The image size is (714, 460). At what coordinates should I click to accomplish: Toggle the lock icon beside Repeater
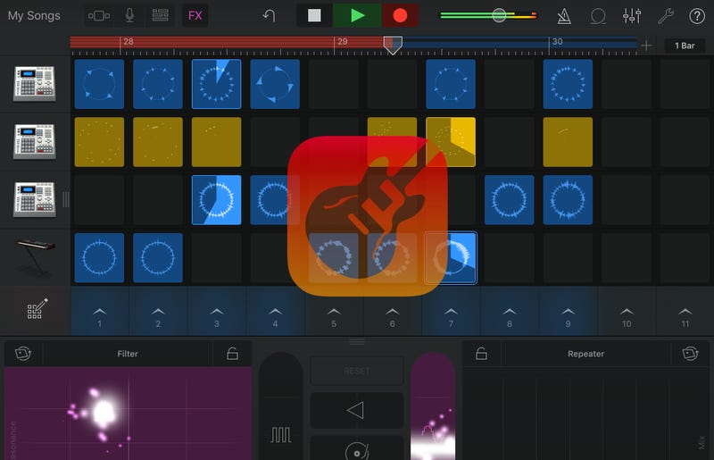click(x=481, y=354)
